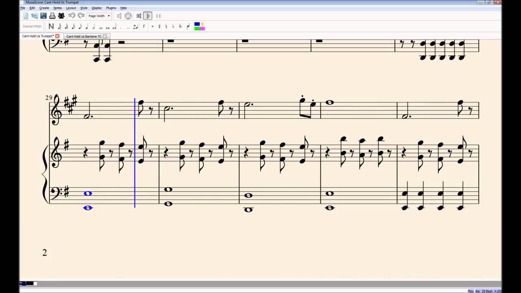Rewind playback to start
The image size is (521, 293).
139,16
